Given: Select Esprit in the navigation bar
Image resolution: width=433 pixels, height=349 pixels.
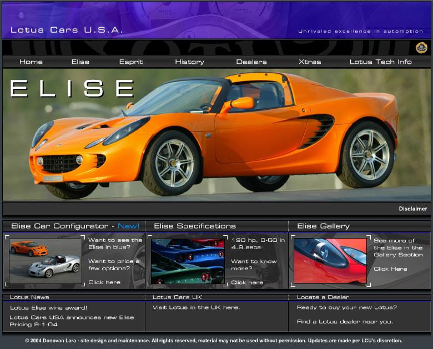Looking at the screenshot, I should tap(131, 62).
